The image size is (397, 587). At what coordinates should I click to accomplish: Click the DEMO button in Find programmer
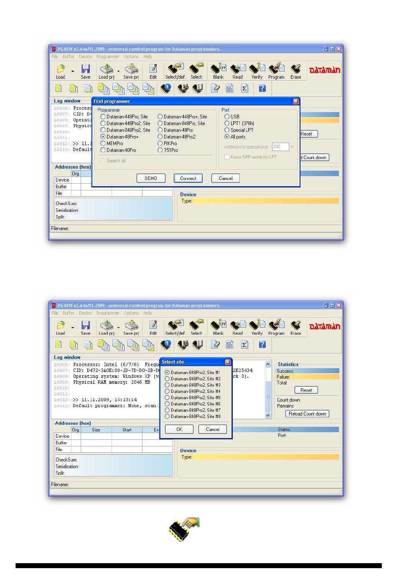tap(151, 178)
